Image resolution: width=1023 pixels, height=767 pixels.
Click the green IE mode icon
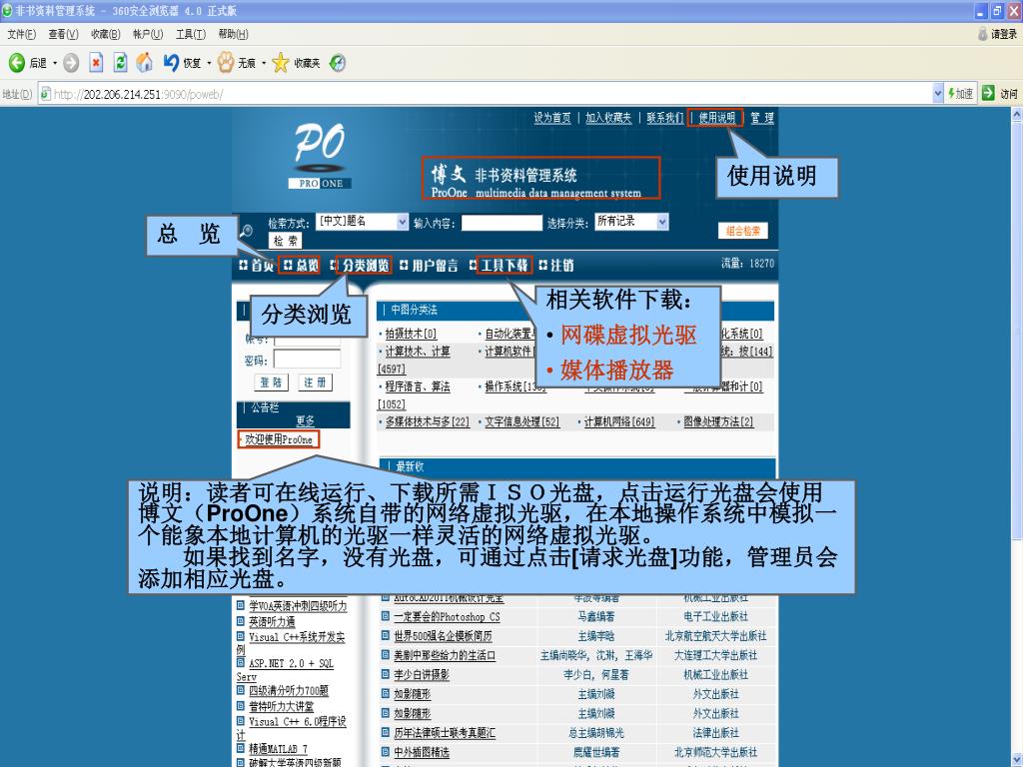[338, 63]
